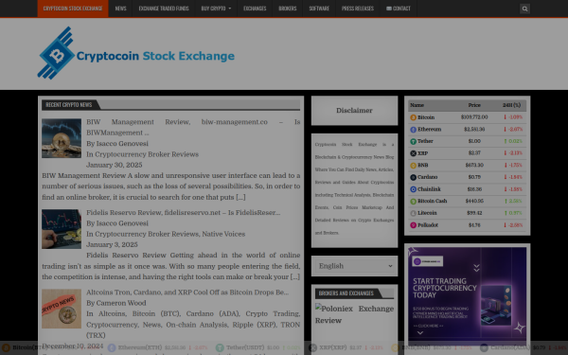
Task: Open the Exchanges menu item
Action: (x=255, y=9)
